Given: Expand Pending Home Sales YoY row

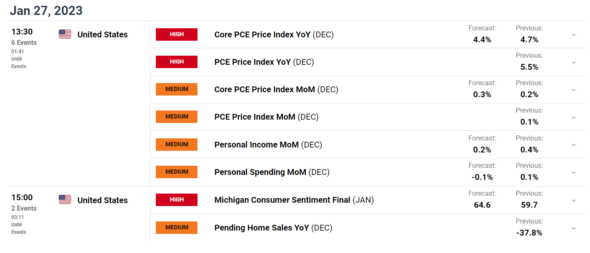Looking at the screenshot, I should [x=574, y=228].
